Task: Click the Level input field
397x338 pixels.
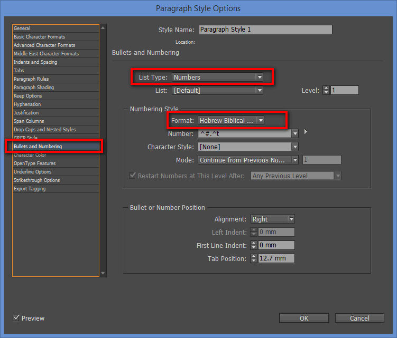Action: [345, 90]
